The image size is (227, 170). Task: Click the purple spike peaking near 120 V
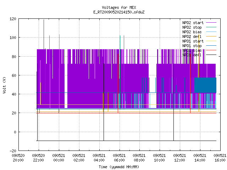pos(44,34)
